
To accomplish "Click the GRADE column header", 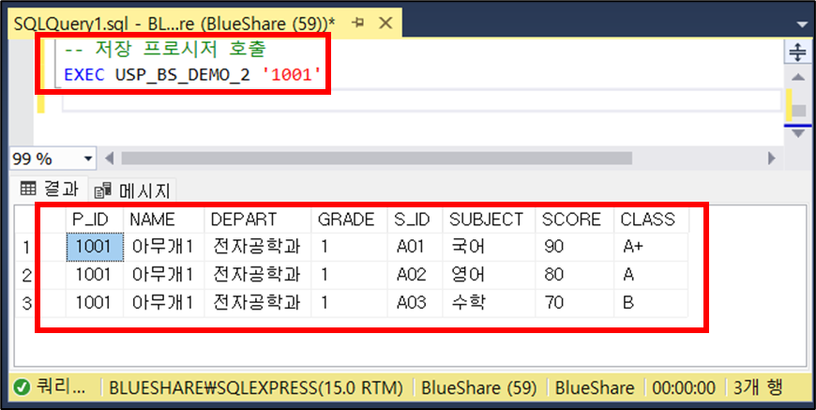I will click(349, 220).
